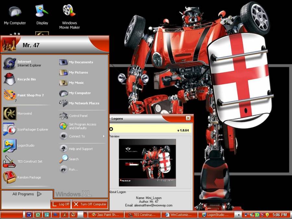Screen dimensions: 292x219
Task: Switch to the Jasc Paint Shop taskbar button
Action: [105, 215]
